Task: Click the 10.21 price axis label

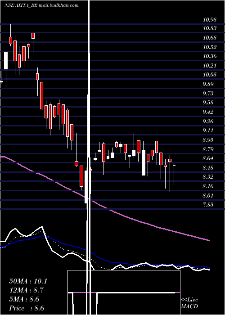Action: [x=210, y=66]
